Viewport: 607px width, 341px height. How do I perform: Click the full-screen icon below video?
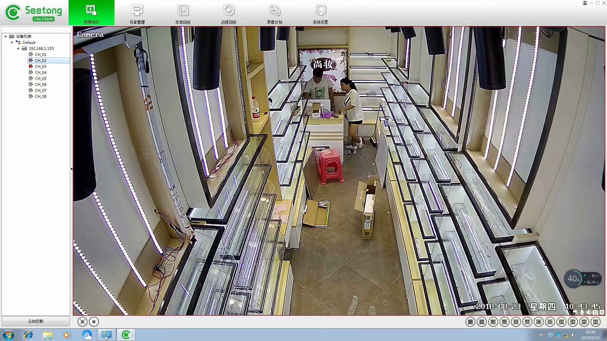[x=82, y=322]
